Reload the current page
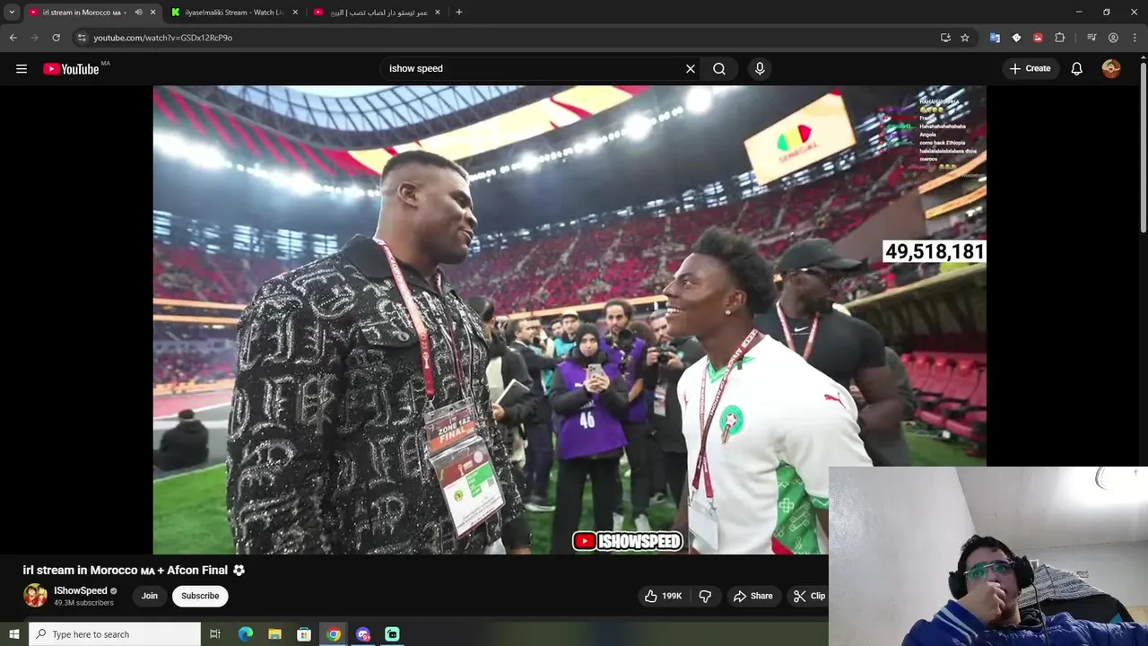Screen dimensions: 1148x646 (57, 38)
